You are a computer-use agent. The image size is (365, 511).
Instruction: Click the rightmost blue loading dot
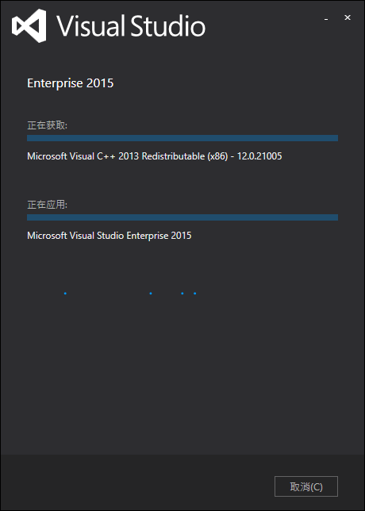195,294
